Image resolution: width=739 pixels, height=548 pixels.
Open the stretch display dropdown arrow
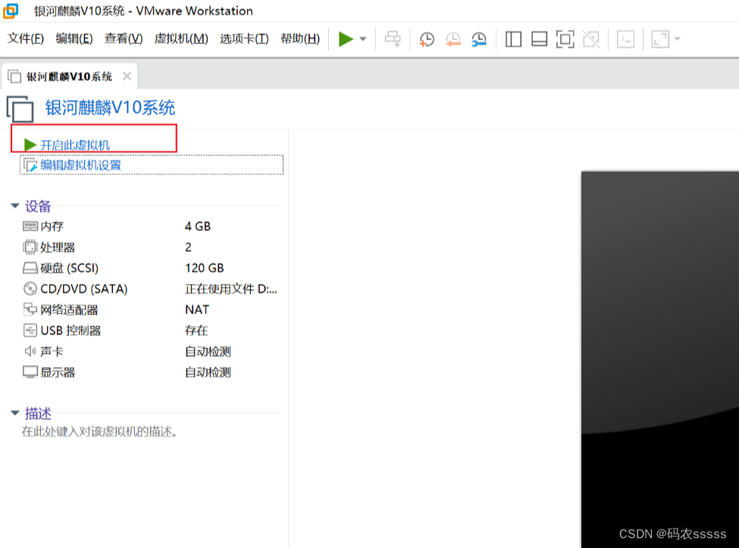[x=678, y=39]
